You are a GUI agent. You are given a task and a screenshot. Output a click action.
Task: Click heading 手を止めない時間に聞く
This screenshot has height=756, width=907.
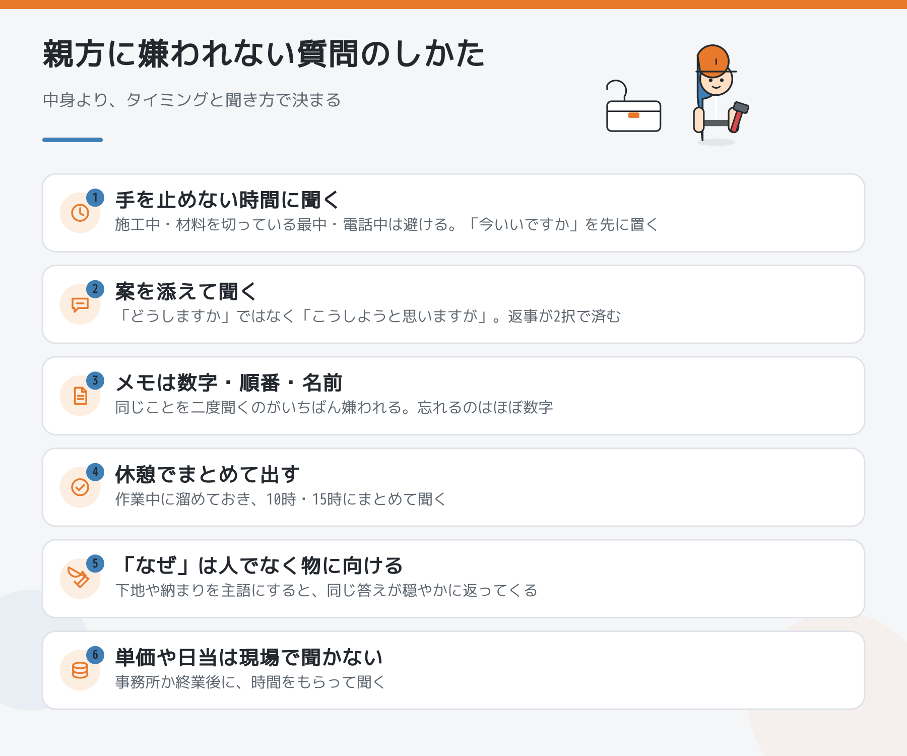tap(228, 200)
